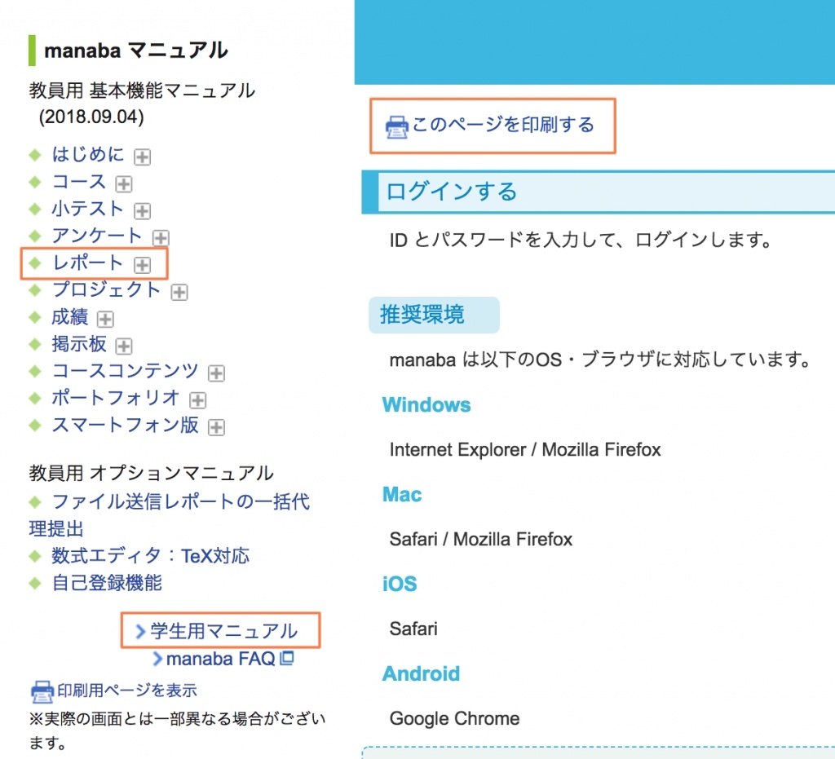This screenshot has height=759, width=835.
Task: Open the プロジェクト manual link
Action: 107,289
